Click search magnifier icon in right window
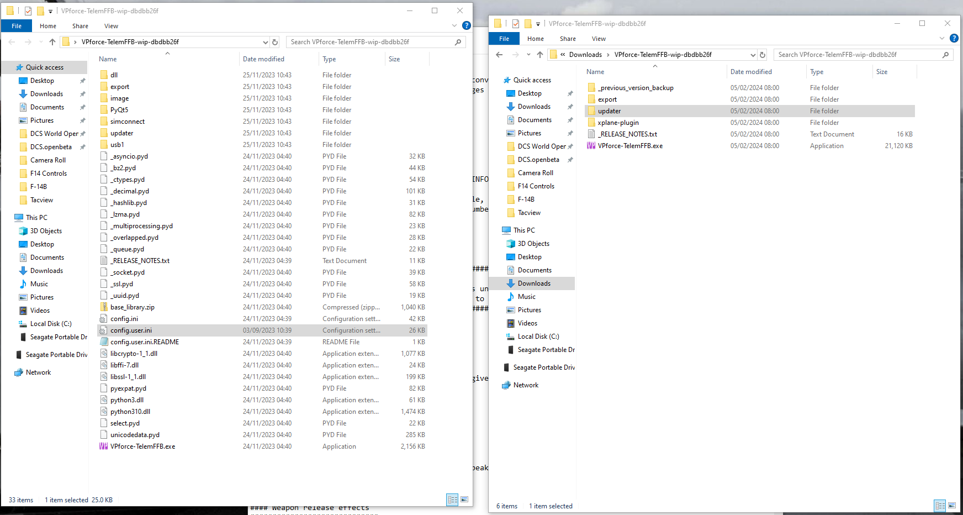Image resolution: width=963 pixels, height=515 pixels. point(946,55)
